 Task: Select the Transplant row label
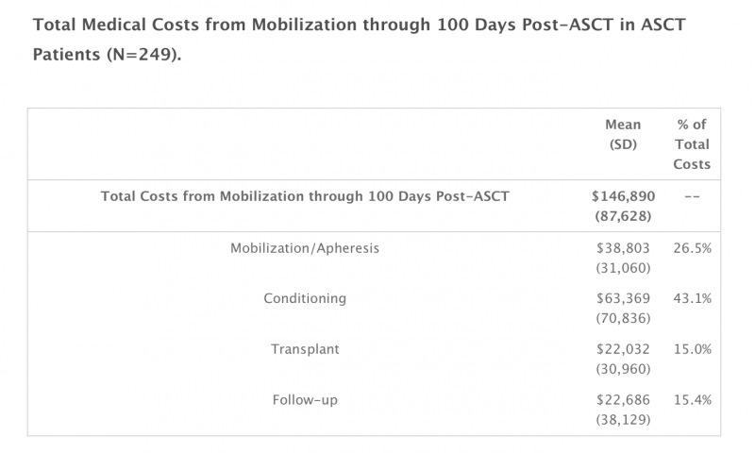[x=305, y=349]
